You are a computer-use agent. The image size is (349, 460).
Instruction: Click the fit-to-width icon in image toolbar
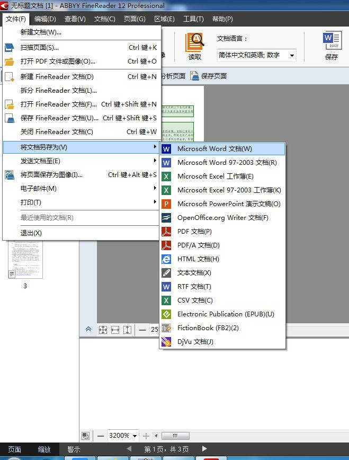click(115, 330)
